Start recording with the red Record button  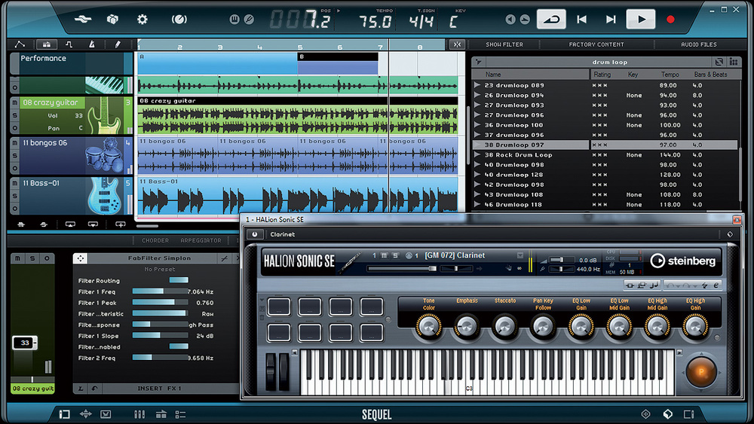(670, 20)
